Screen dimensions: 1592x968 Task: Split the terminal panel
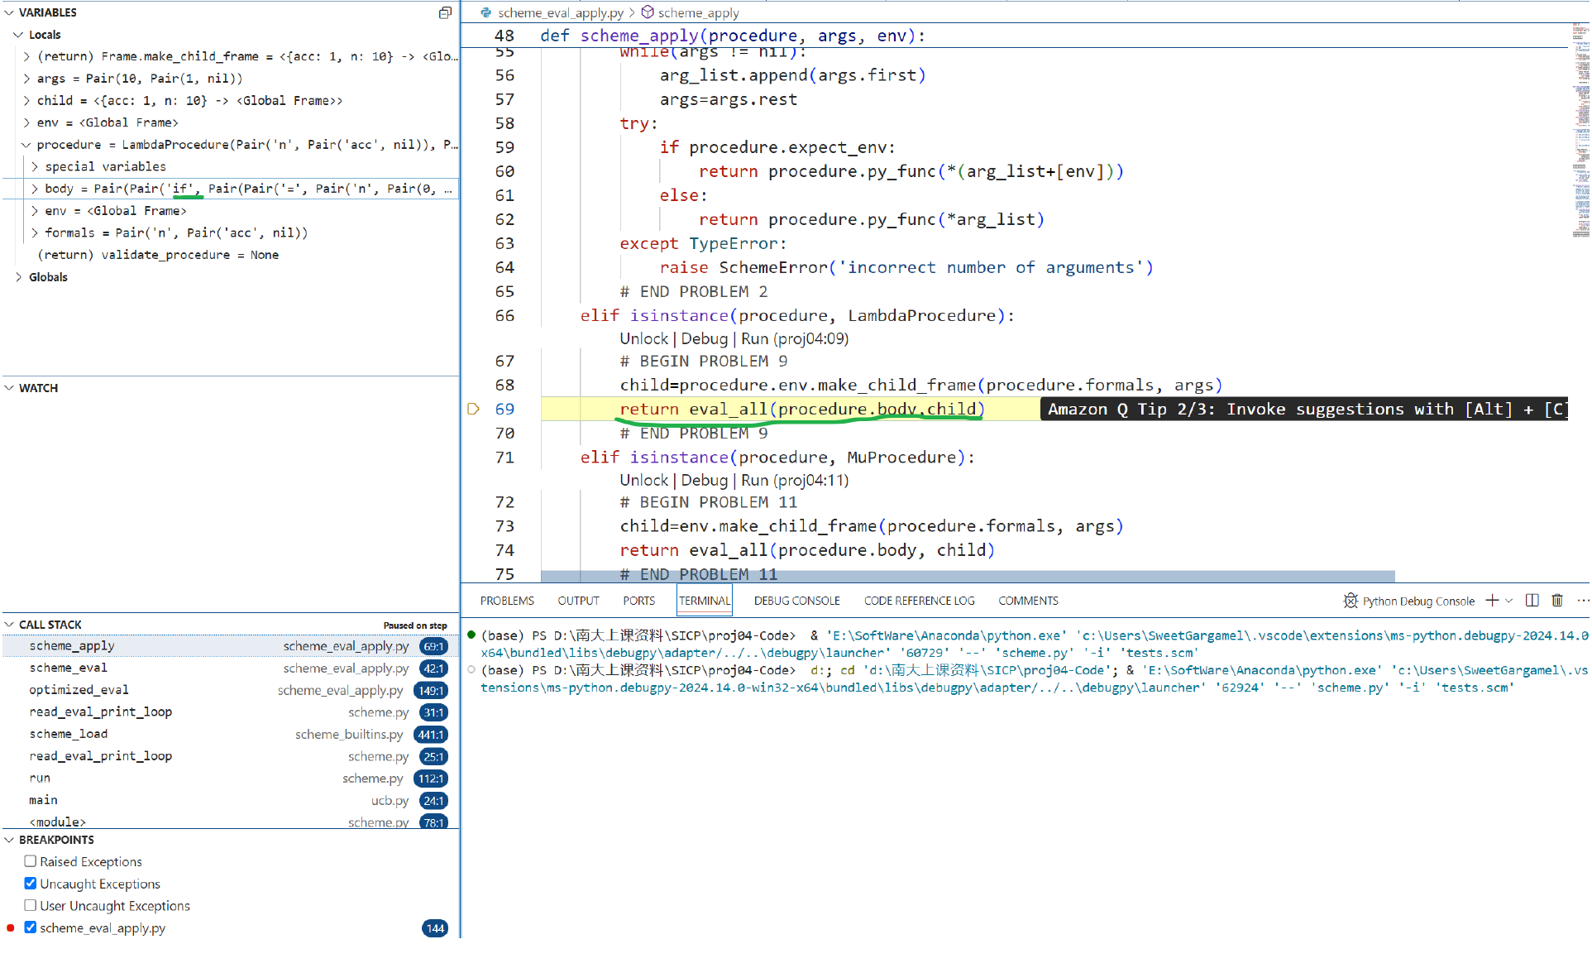1532,601
